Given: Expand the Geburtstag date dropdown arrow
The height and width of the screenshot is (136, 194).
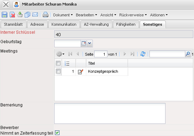Looking at the screenshot, I should [x=90, y=43].
